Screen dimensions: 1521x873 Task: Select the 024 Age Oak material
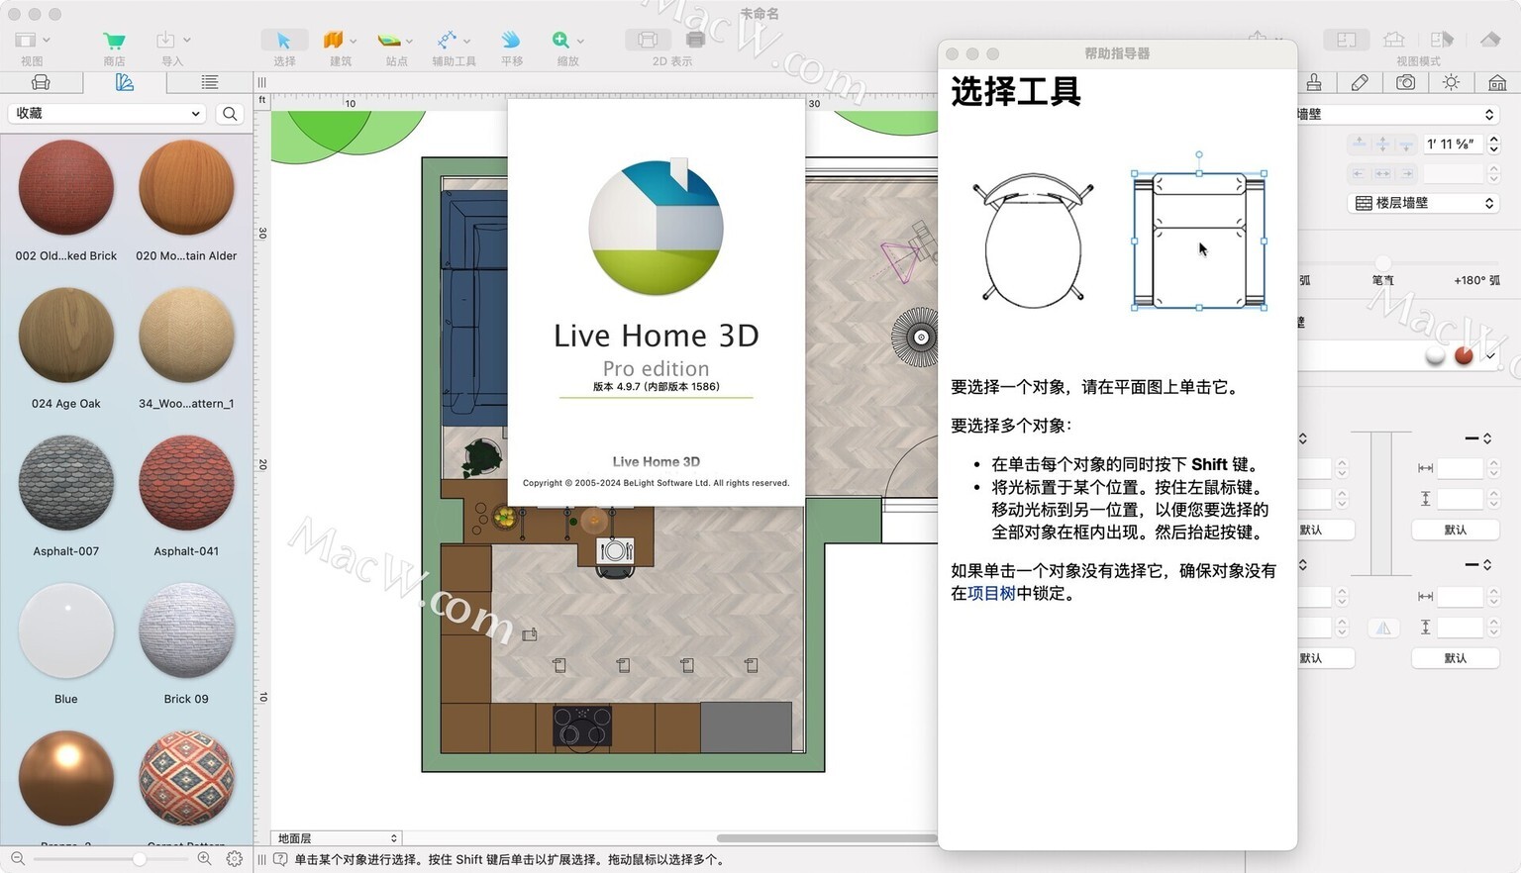coord(66,336)
